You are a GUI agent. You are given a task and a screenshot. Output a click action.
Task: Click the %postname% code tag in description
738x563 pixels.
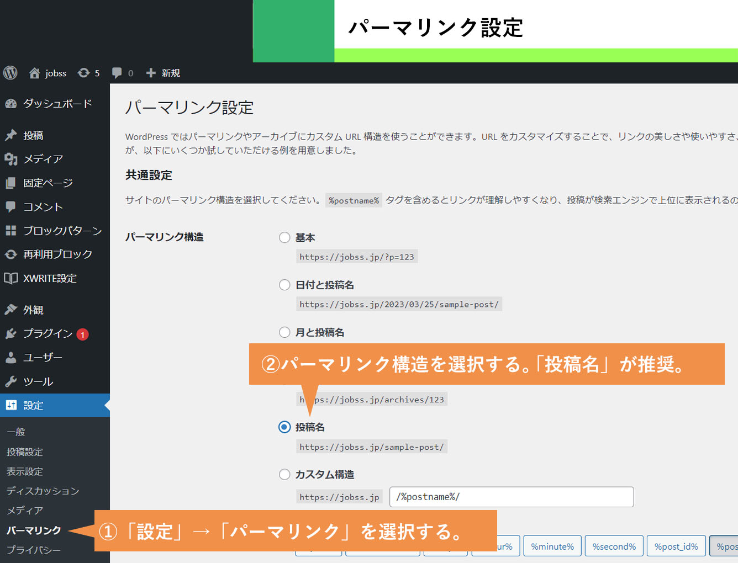click(354, 200)
